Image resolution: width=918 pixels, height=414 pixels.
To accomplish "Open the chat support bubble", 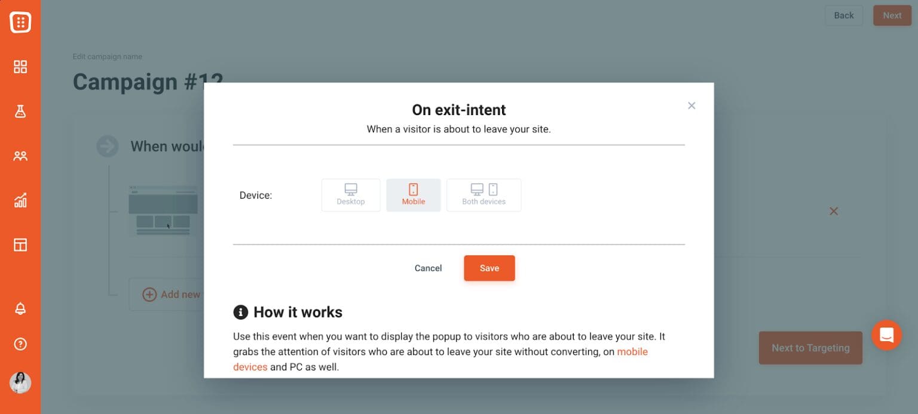I will [886, 335].
